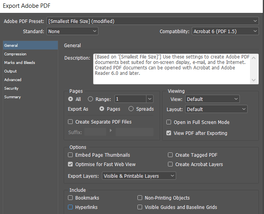
Task: Open the Layout dropdown in Viewing
Action: 216,109
